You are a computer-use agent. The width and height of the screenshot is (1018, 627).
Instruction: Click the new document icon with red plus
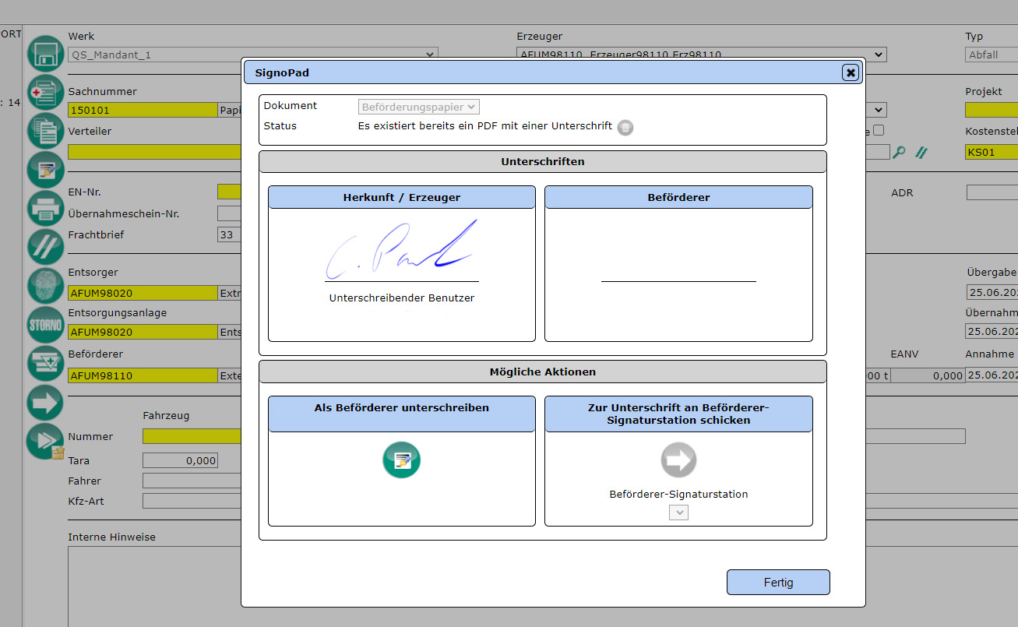coord(45,93)
